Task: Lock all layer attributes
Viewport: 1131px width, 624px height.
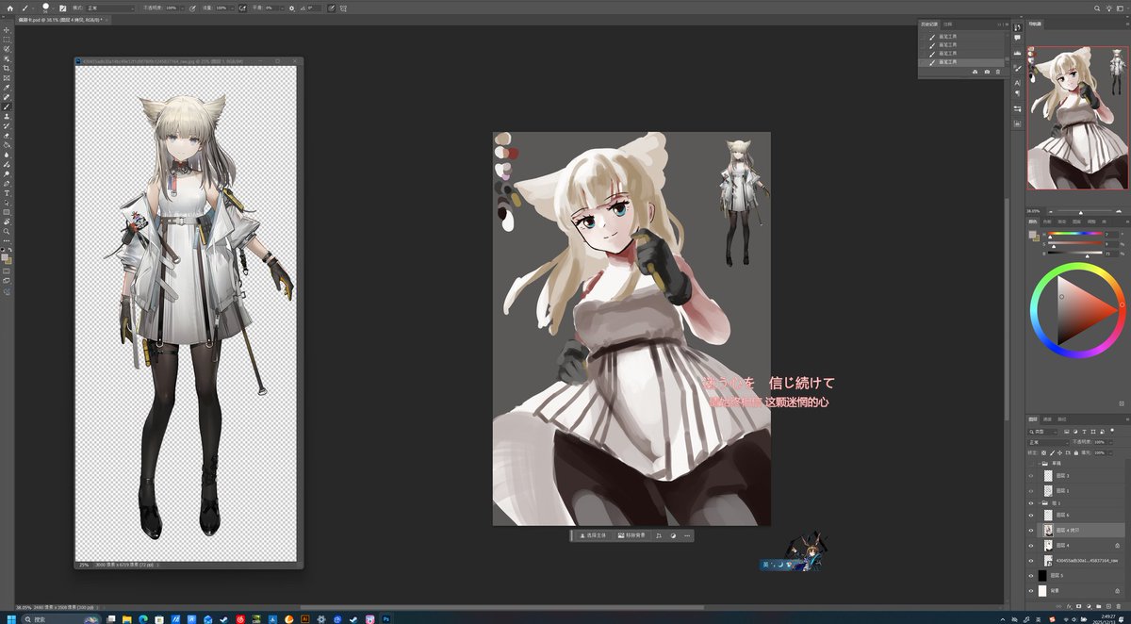Action: pos(1076,453)
